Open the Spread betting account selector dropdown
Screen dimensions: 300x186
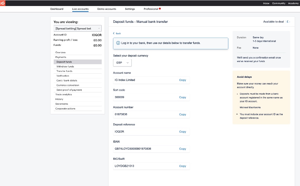[77, 28]
